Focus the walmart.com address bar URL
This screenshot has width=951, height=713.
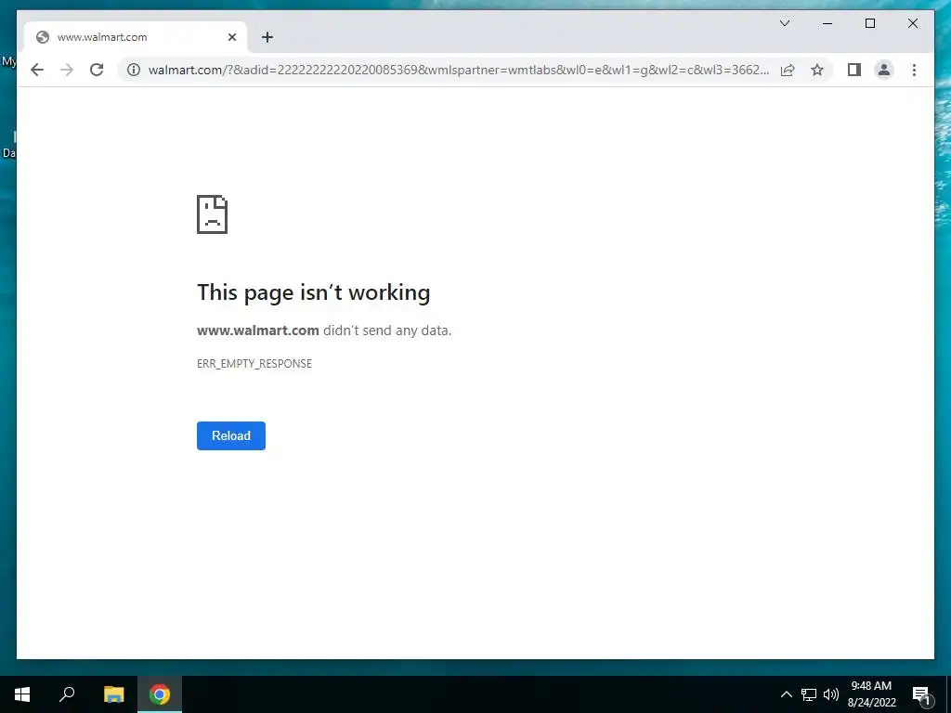tap(459, 70)
